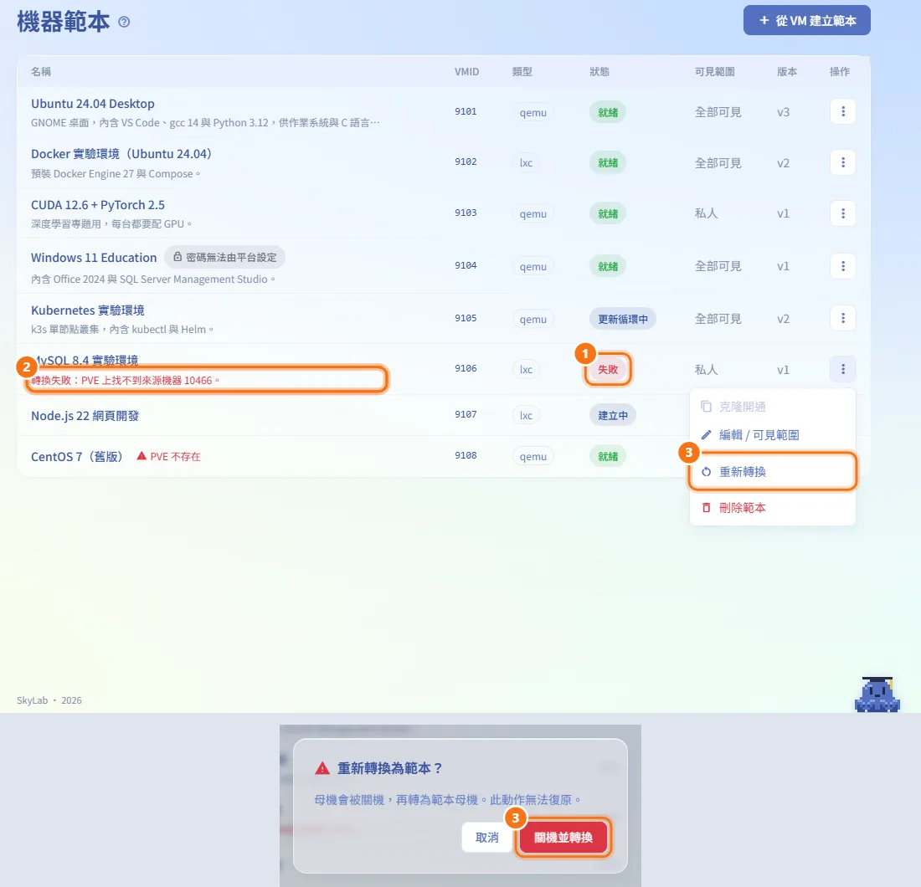Open actions menu for Windows 11 Education row
The width and height of the screenshot is (921, 887).
click(x=843, y=266)
